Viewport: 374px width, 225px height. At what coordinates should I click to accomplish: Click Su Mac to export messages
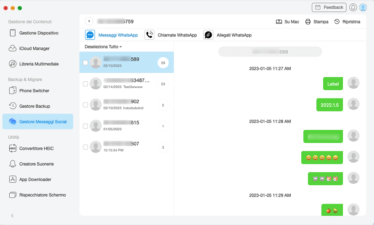point(287,21)
